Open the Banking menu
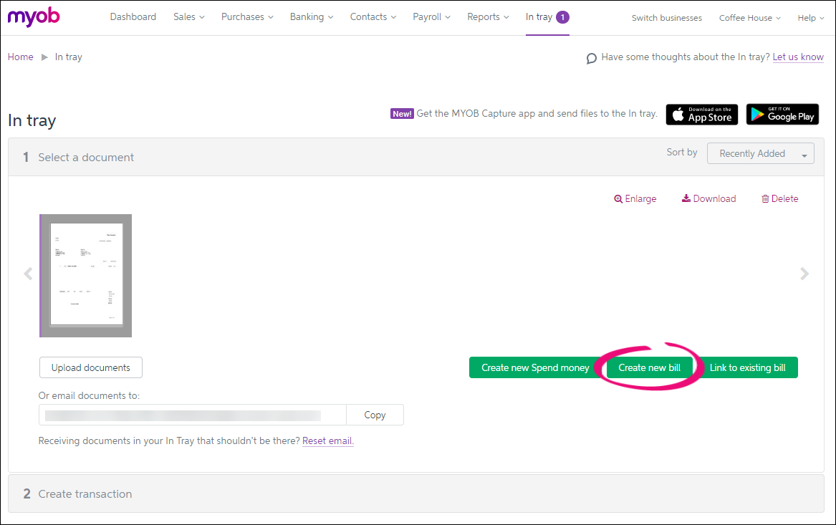Viewport: 836px width, 525px height. pyautogui.click(x=311, y=17)
